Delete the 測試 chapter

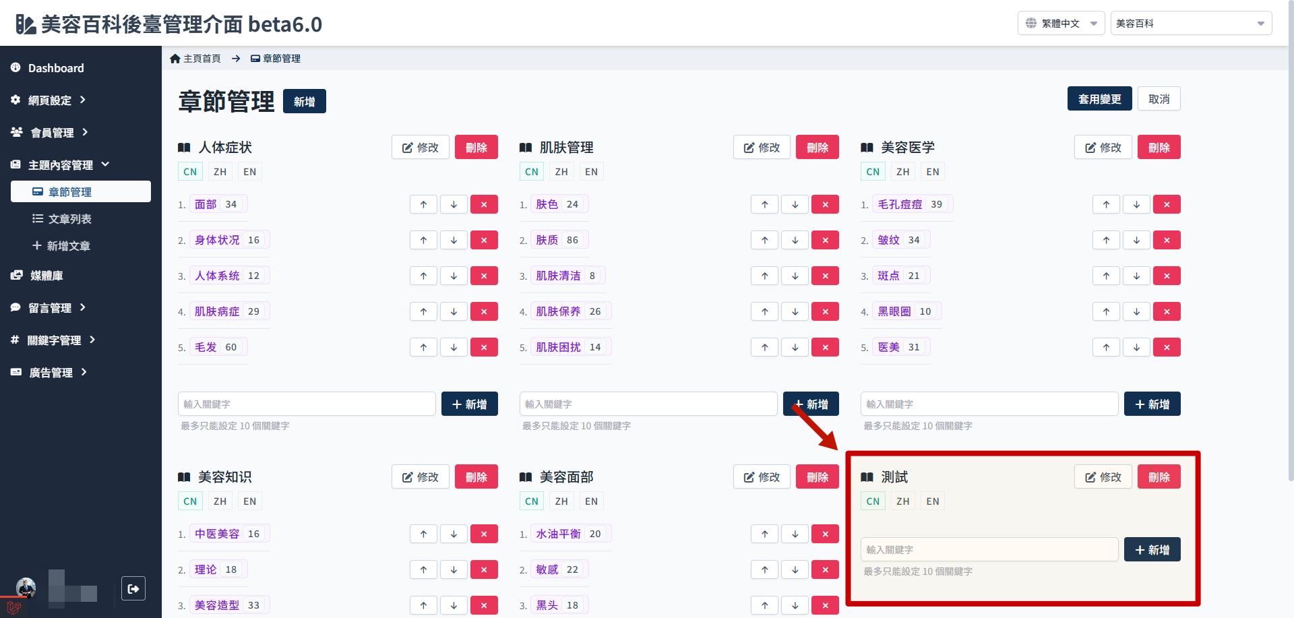1159,476
